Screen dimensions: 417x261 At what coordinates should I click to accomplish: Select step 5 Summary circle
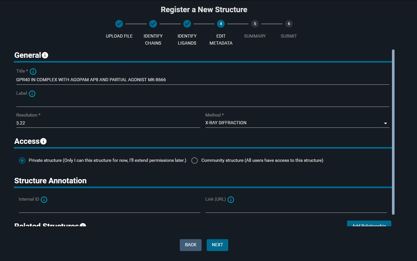click(255, 24)
